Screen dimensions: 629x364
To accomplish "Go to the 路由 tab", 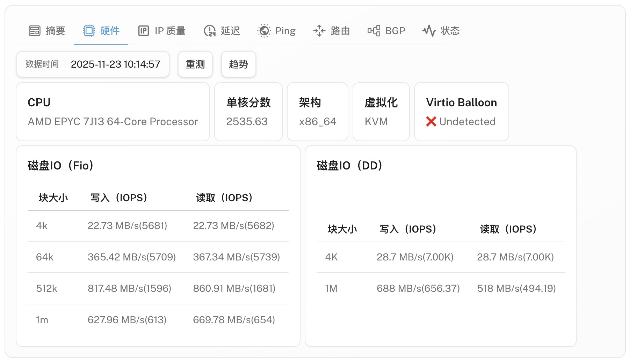I will (x=340, y=31).
